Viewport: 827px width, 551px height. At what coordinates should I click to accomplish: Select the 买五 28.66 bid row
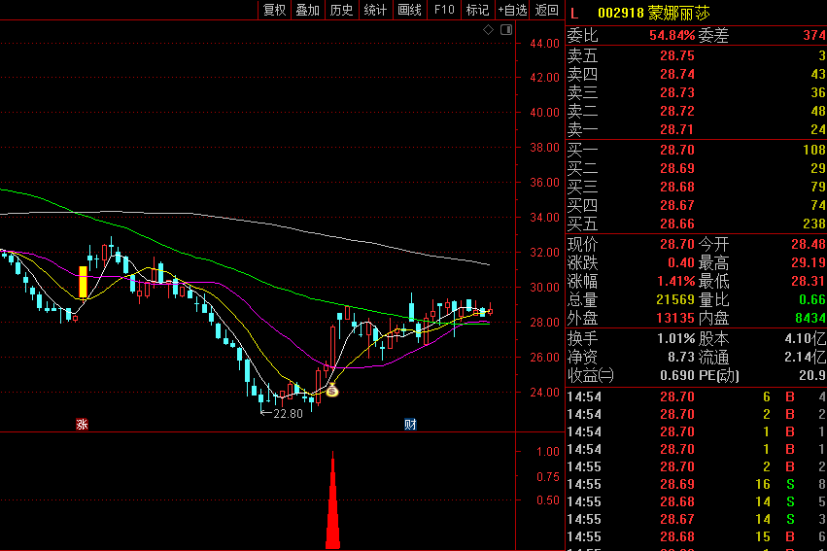(696, 224)
